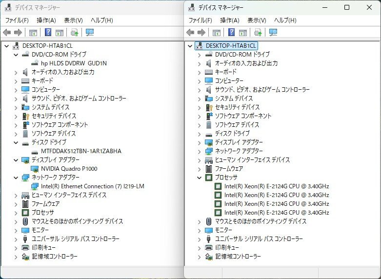Click Update driver icon in left window toolbar
The height and width of the screenshot is (279, 381).
[x=74, y=32]
